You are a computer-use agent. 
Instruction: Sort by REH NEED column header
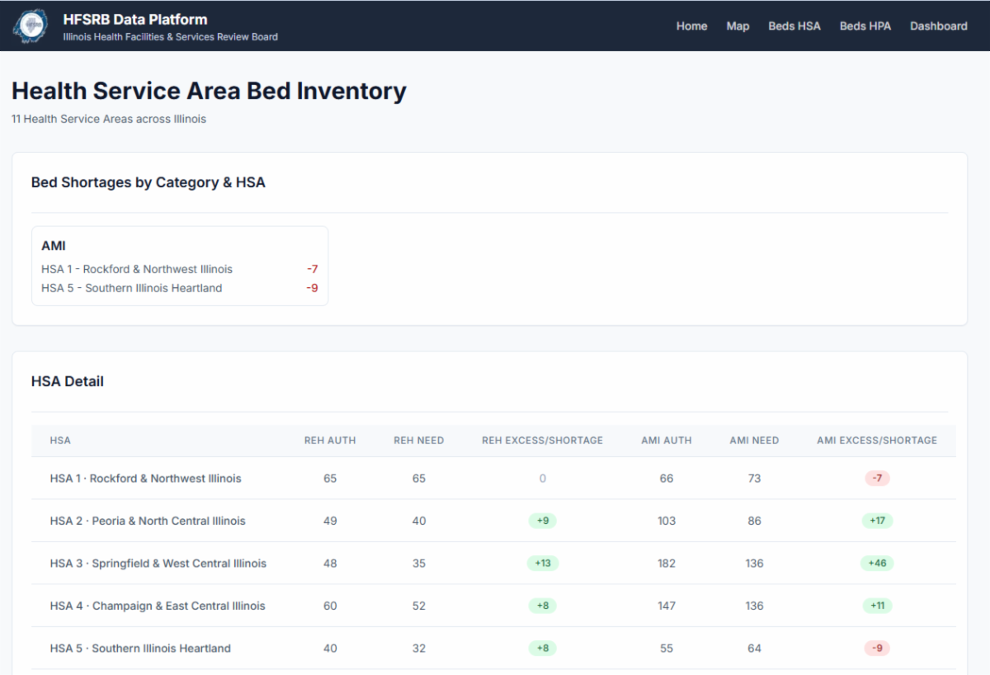tap(418, 441)
